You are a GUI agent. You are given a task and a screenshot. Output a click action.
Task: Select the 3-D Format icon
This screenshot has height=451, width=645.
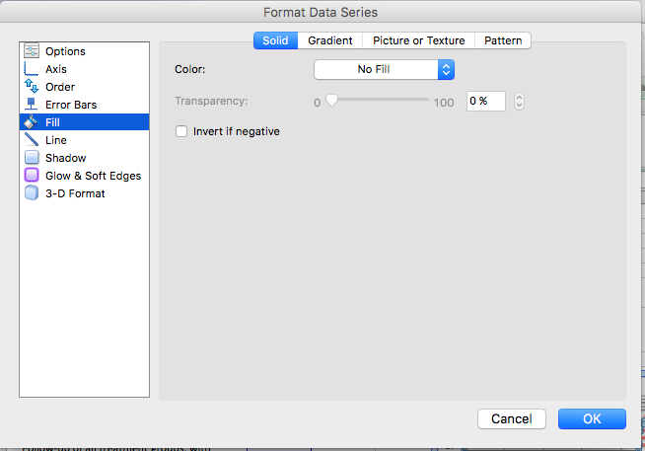(x=32, y=193)
